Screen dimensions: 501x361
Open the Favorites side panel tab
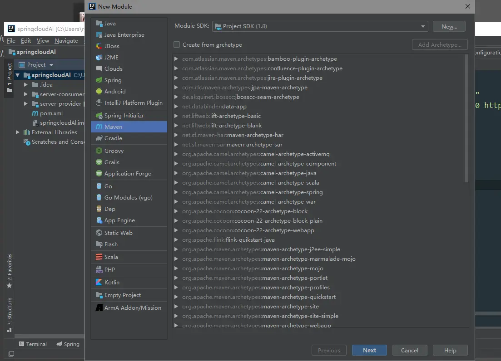10,271
